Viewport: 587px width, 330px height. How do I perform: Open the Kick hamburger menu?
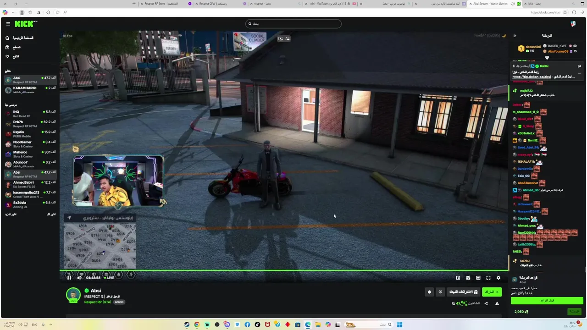pos(8,24)
